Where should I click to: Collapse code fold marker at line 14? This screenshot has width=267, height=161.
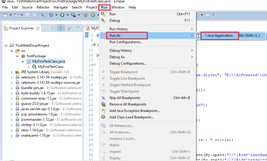95,65
